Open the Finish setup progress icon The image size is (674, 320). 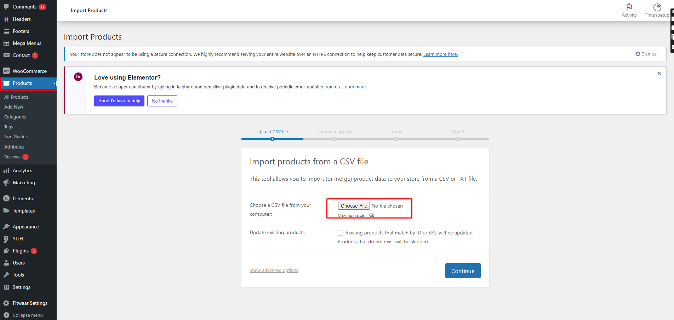click(x=657, y=7)
